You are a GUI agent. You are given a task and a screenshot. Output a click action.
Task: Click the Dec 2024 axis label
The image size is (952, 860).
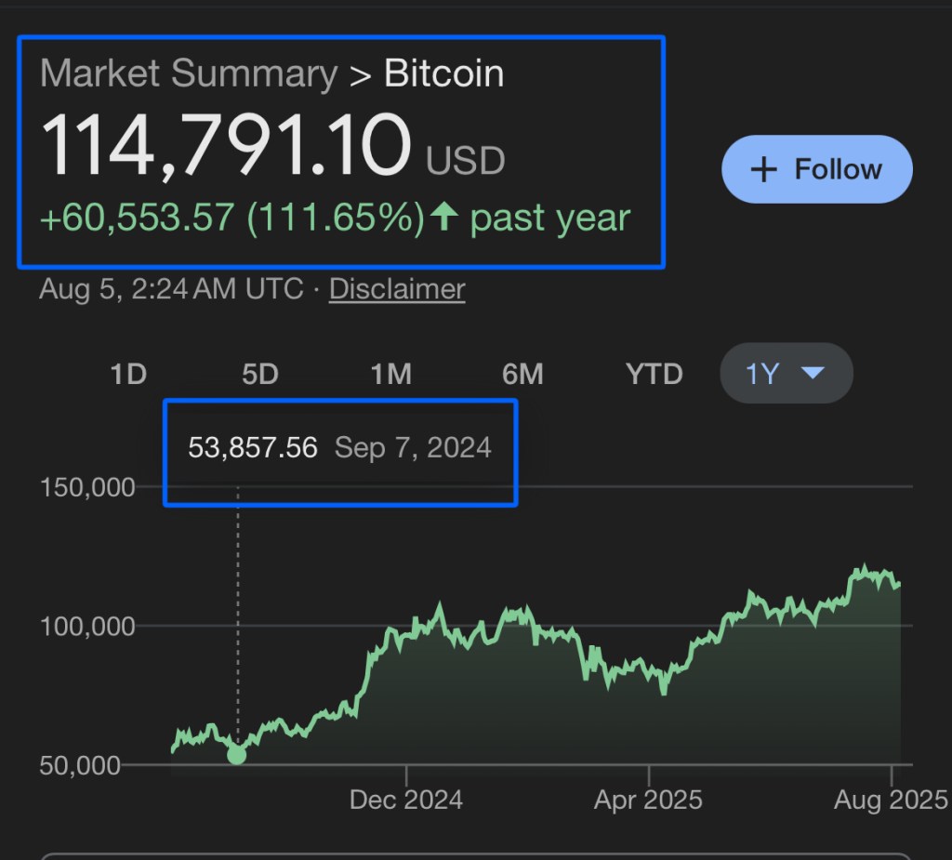(406, 800)
